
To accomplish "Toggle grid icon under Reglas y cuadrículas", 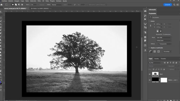I will [155, 52].
